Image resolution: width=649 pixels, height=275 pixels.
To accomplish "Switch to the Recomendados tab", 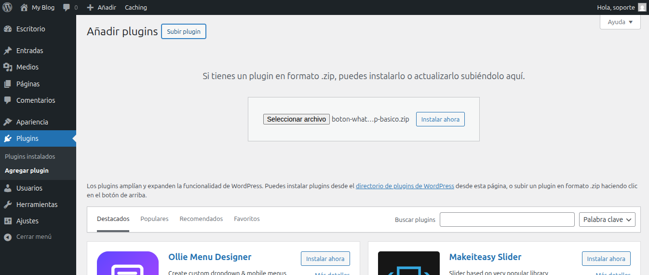I will 201,219.
